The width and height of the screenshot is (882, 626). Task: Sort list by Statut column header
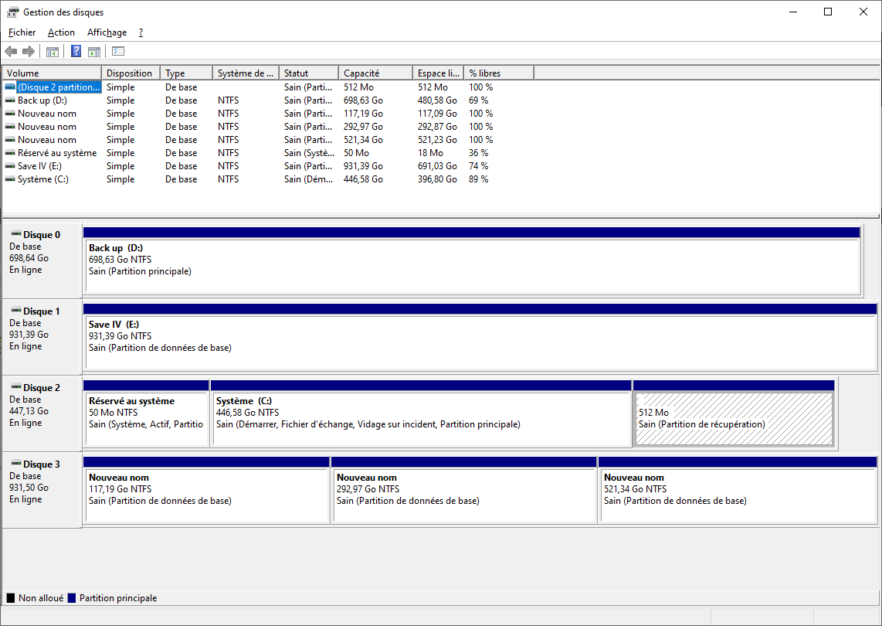coord(307,73)
